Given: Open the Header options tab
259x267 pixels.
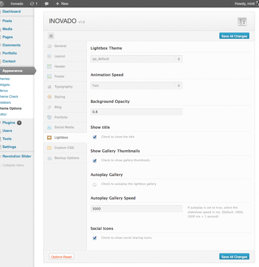Looking at the screenshot, I should click(65, 67).
